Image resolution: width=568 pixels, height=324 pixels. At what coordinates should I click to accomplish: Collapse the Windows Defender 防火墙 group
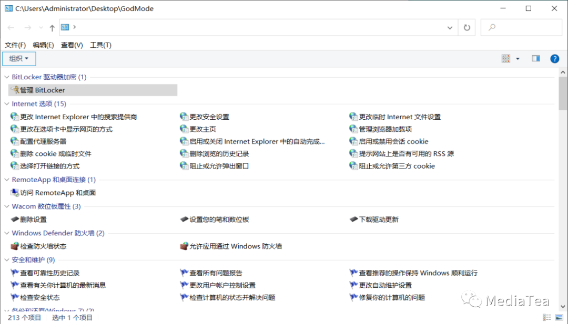coord(7,233)
